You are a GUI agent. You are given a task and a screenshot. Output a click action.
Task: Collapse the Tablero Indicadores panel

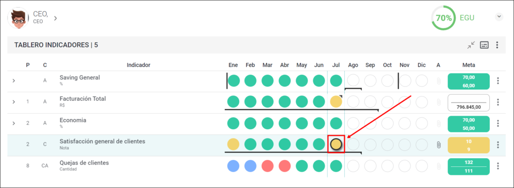471,45
